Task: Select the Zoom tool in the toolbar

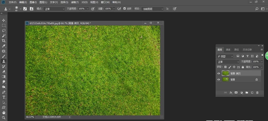Action: [x=4, y=118]
